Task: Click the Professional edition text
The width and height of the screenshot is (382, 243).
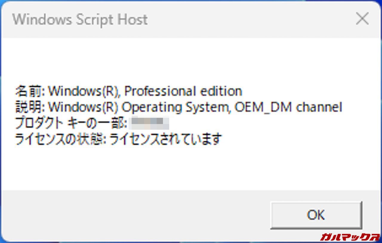Action: (x=183, y=91)
